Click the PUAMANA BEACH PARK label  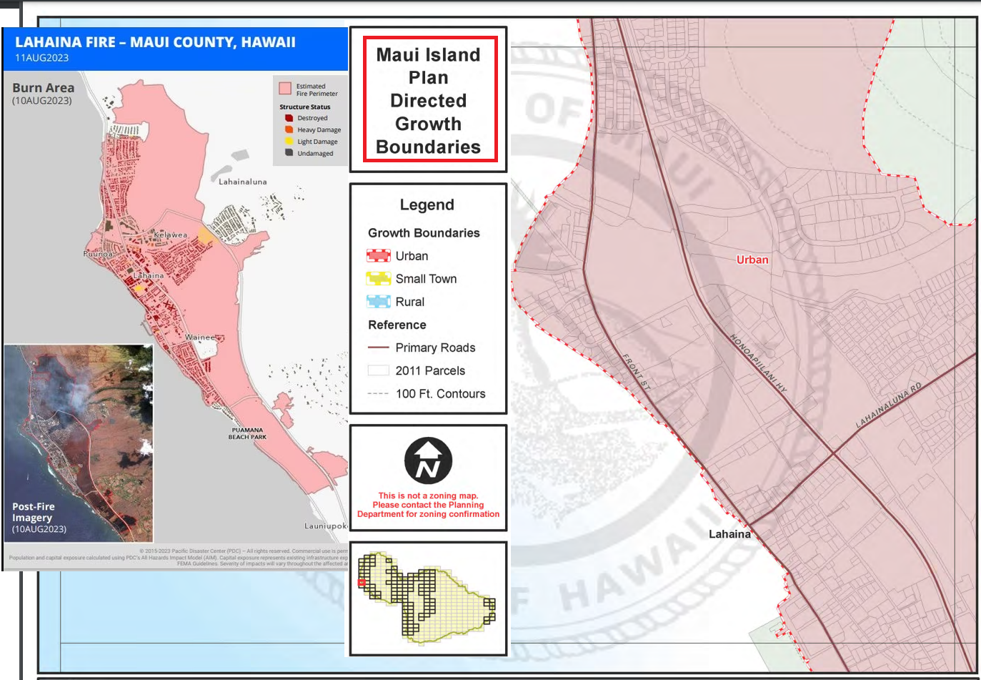[x=247, y=433]
